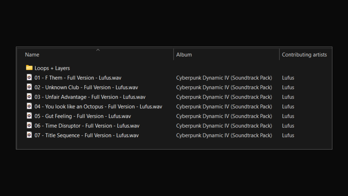Select file 07 - Title Sequence - Full Version
Image resolution: width=348 pixels, height=196 pixels.
(x=86, y=135)
